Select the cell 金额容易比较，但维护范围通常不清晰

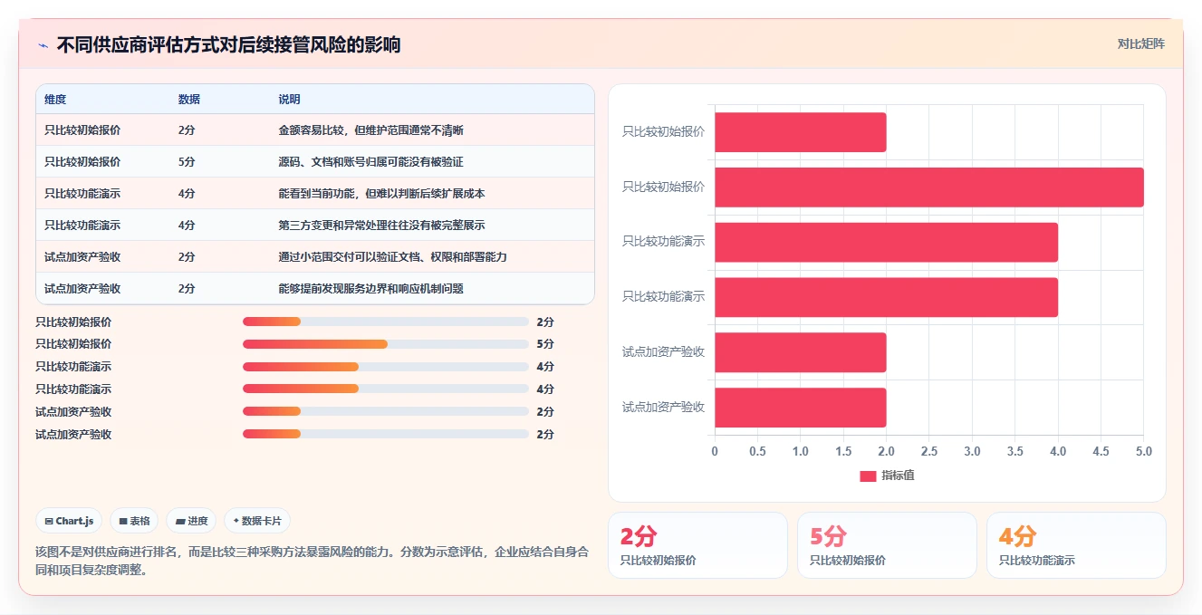tap(371, 130)
